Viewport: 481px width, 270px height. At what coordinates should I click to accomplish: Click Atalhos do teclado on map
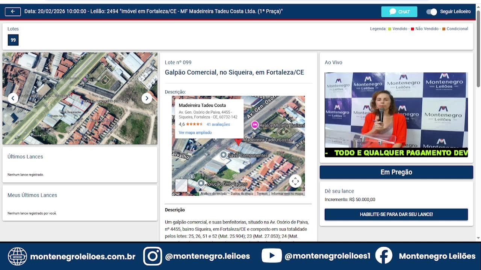(x=213, y=193)
